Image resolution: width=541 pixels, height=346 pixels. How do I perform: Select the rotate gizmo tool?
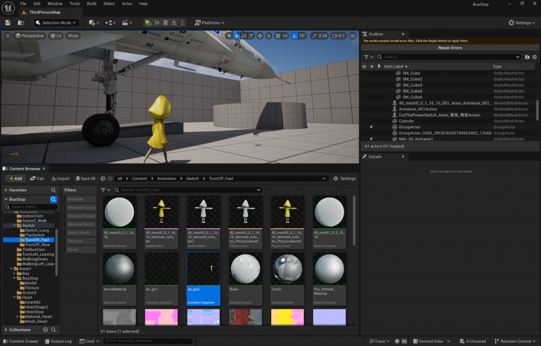(x=244, y=35)
